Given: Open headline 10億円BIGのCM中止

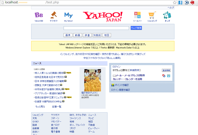Looking at the screenshot, I should (48, 102).
